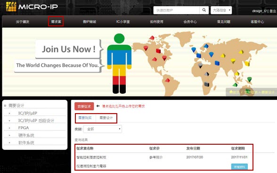Click the red 我要征求 button

(x=84, y=106)
